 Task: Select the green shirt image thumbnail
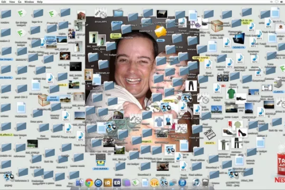pos(231,94)
